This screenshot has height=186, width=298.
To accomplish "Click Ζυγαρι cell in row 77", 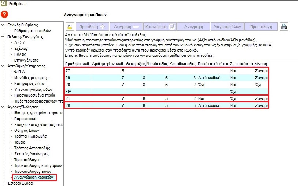I will click(261, 71).
